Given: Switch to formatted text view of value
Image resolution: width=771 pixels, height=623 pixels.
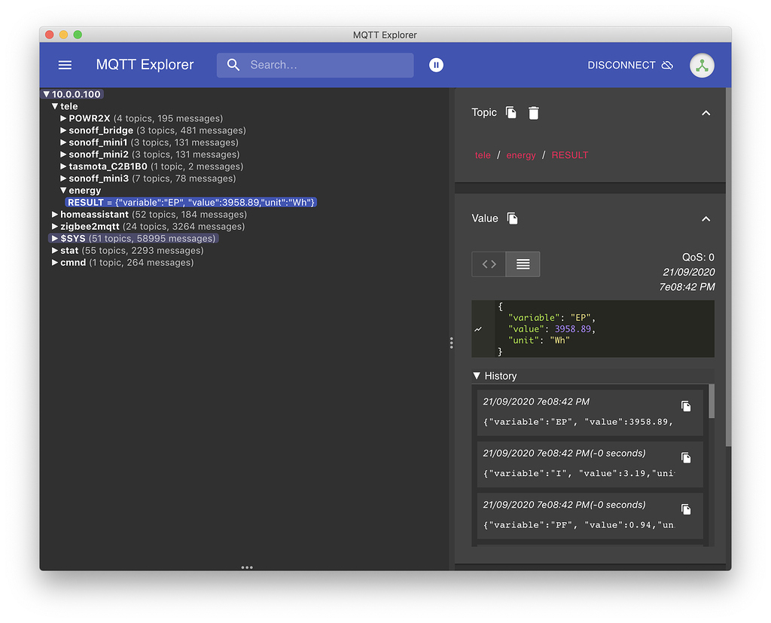Looking at the screenshot, I should click(523, 264).
